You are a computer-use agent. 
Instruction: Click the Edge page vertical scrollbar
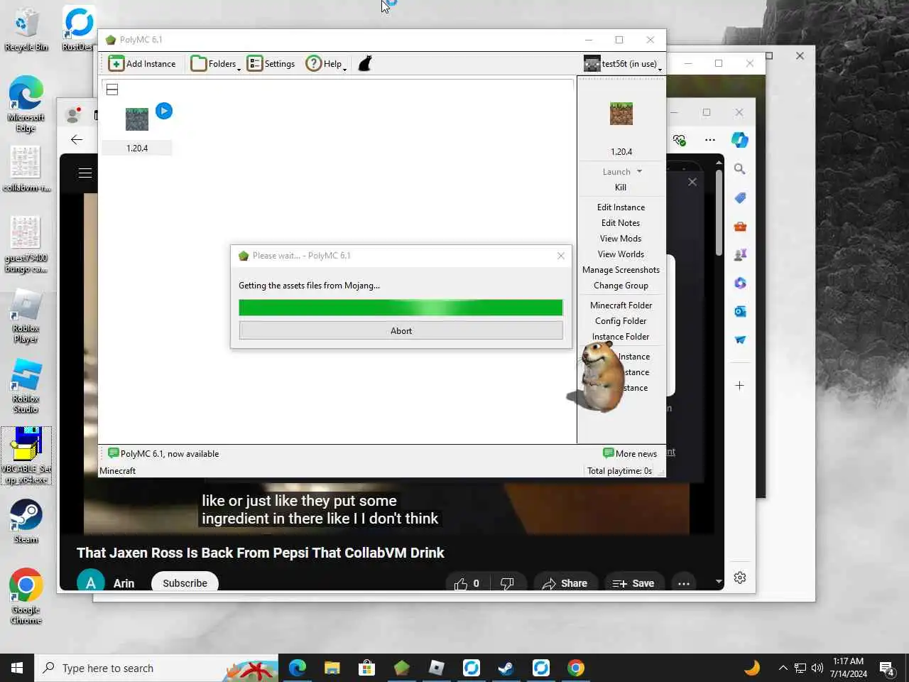tap(719, 213)
